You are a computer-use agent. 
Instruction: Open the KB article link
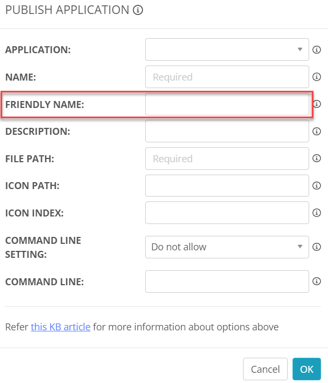pos(60,327)
